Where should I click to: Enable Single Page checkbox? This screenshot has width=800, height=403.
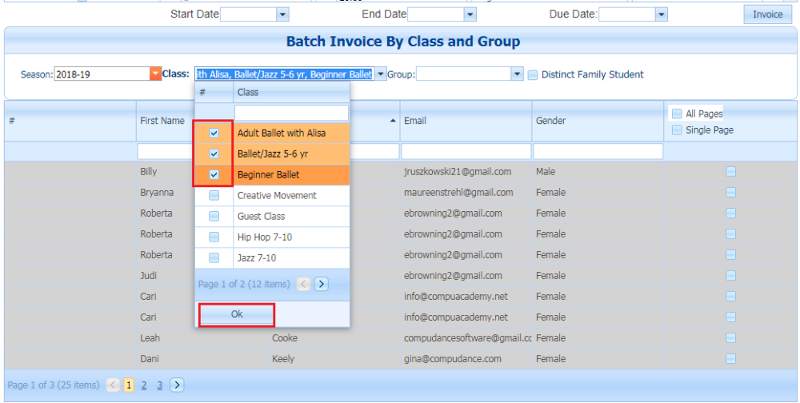[x=677, y=130]
